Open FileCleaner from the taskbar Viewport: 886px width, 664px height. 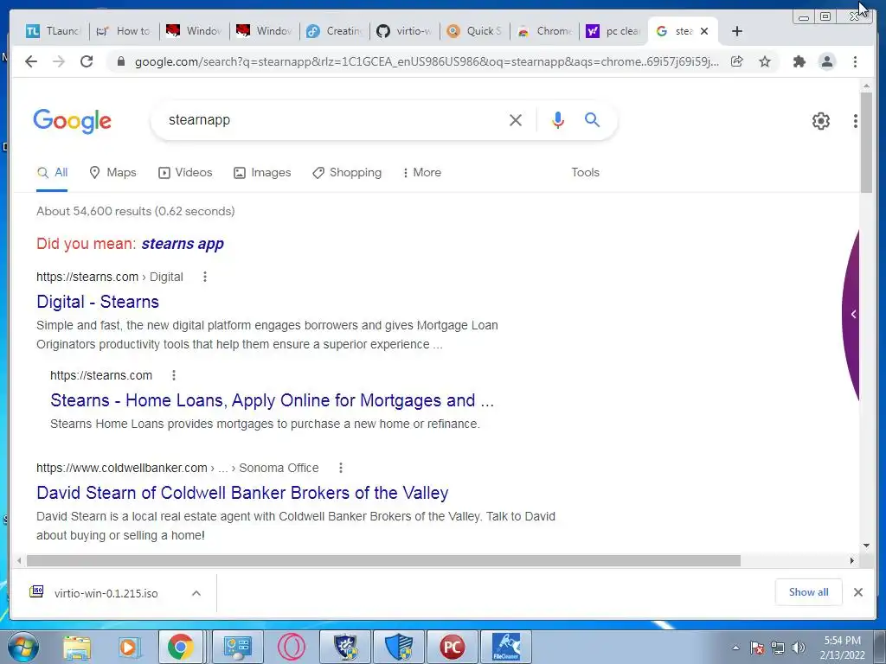pyautogui.click(x=505, y=647)
